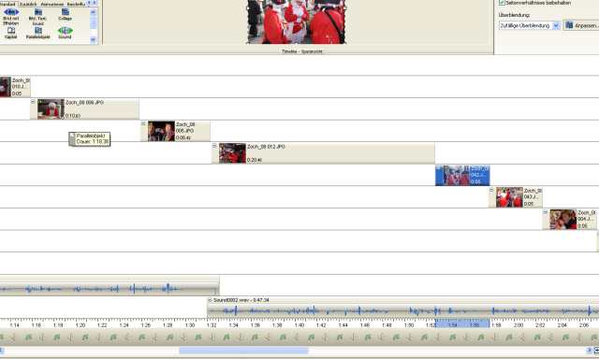
Task: Click the icon on the Anpassen button
Action: [x=569, y=25]
